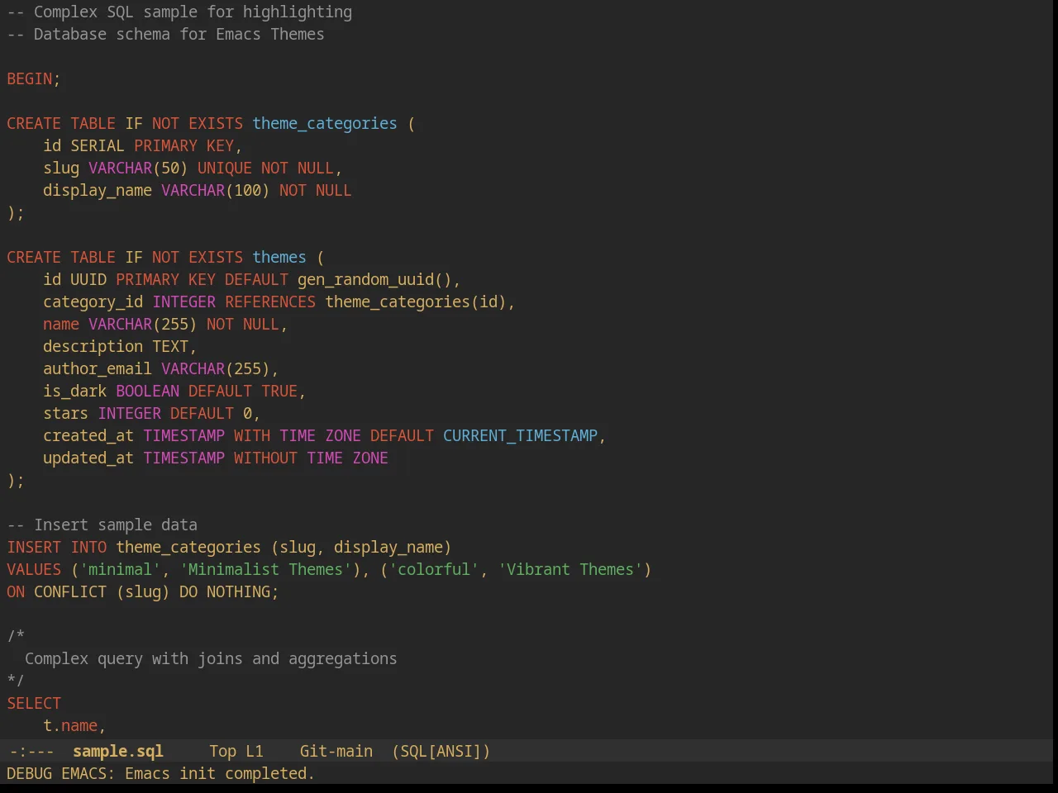1058x793 pixels.
Task: Click the 'Minimalist Themes' string
Action: tap(265, 569)
